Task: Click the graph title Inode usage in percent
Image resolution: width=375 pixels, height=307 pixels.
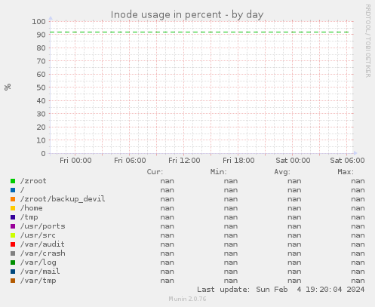Action: click(x=187, y=15)
